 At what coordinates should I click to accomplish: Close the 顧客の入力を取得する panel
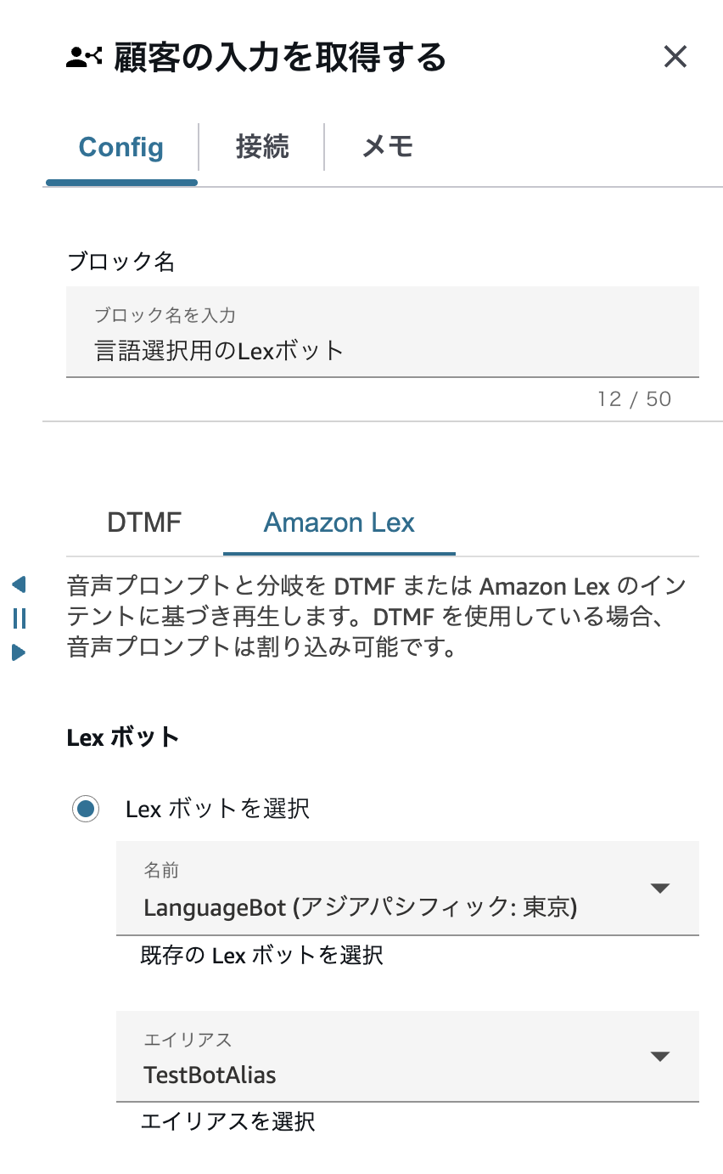675,57
